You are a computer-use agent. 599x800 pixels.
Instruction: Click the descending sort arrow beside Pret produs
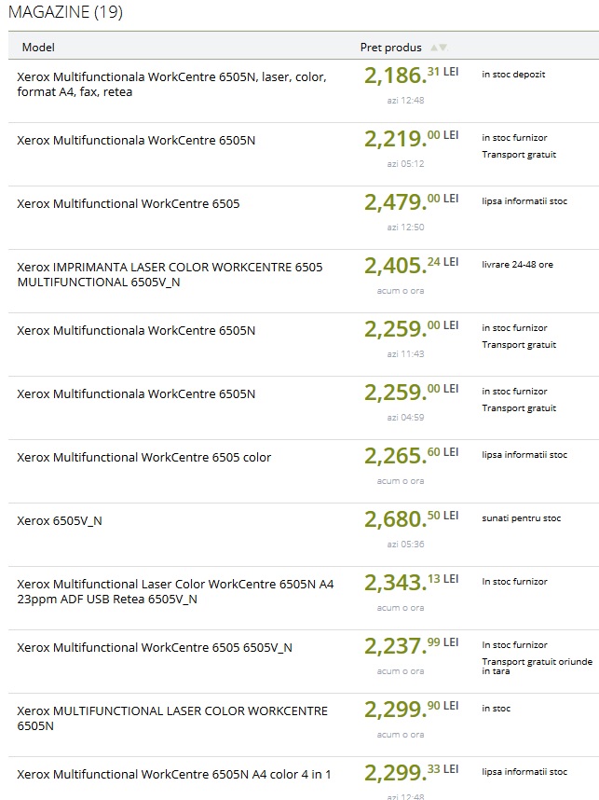click(x=443, y=48)
